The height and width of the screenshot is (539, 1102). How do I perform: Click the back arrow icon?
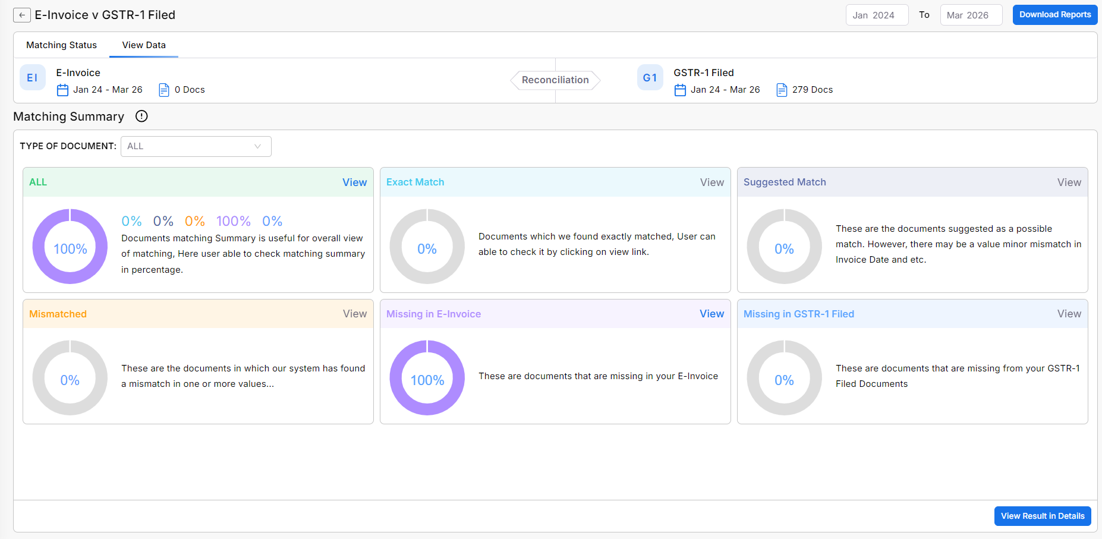[22, 15]
